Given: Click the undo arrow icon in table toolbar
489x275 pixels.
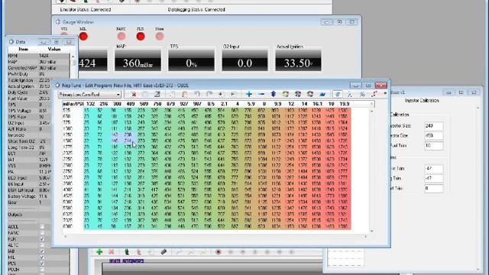Looking at the screenshot, I should point(197,94).
